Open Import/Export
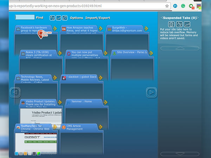Viewport: 211px width, 158px height. tap(97, 18)
